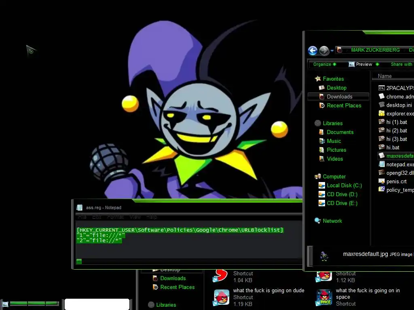414x310 pixels.
Task: Select the highlighted maxresdefault file
Action: 396,156
